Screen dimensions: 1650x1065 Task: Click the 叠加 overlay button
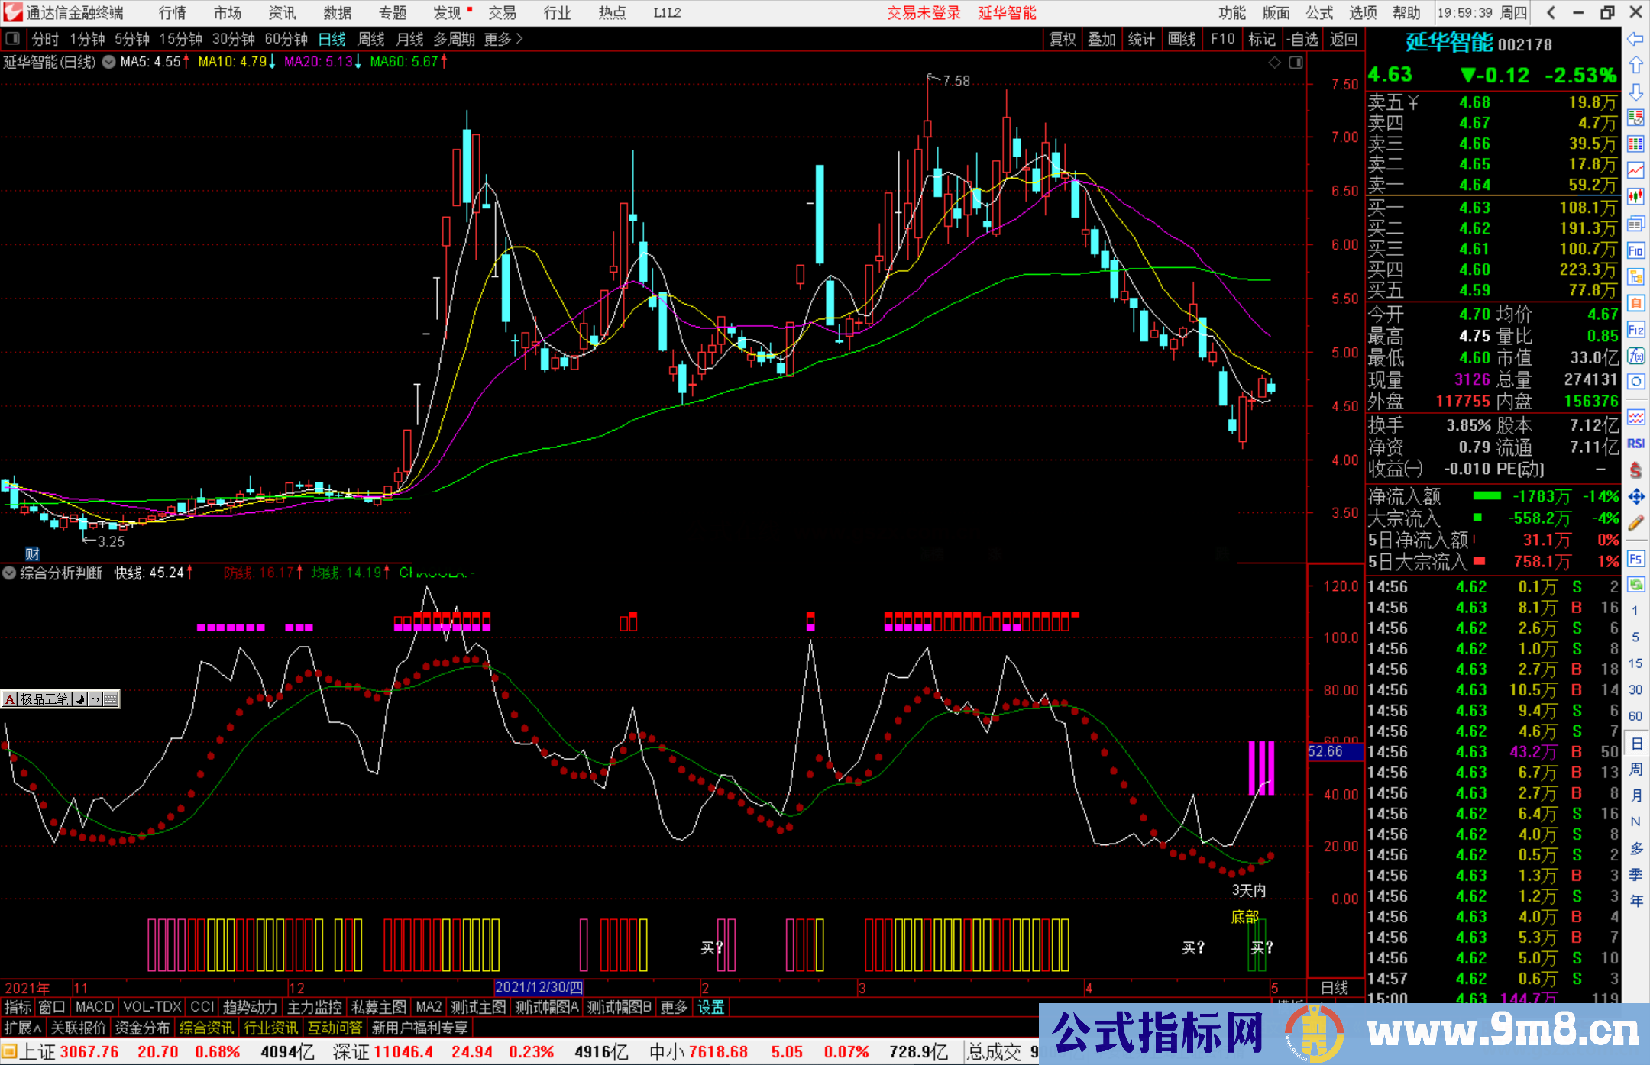click(x=1102, y=39)
